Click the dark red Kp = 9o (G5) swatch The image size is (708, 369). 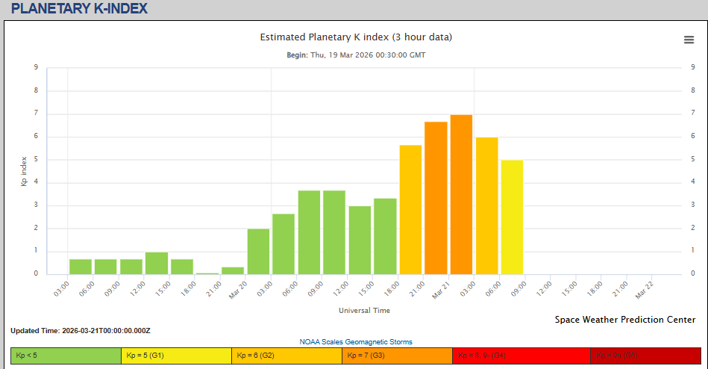pyautogui.click(x=645, y=356)
